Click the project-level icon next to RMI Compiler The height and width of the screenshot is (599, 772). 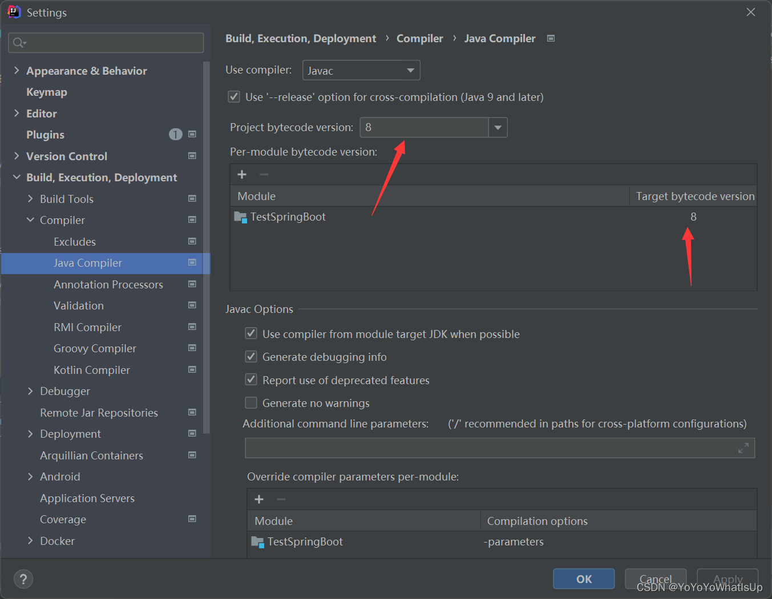pos(192,327)
